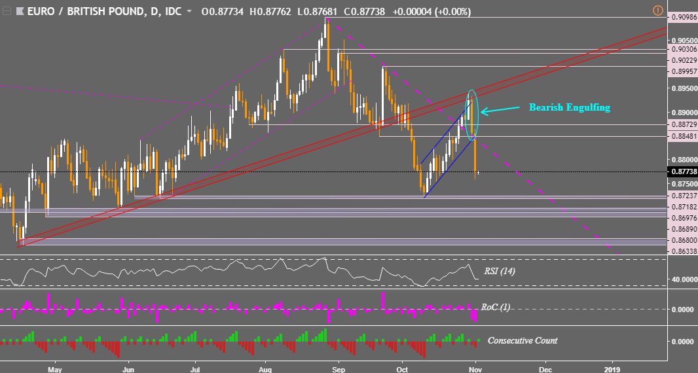Image resolution: width=698 pixels, height=373 pixels.
Task: Click the close value C0.87738 in the legend
Action: pyautogui.click(x=364, y=12)
